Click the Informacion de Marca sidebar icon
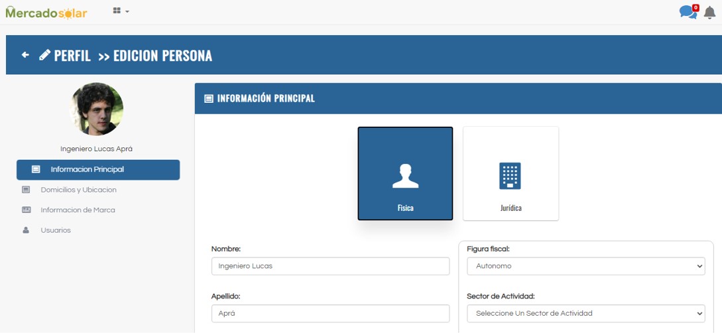 (26, 210)
